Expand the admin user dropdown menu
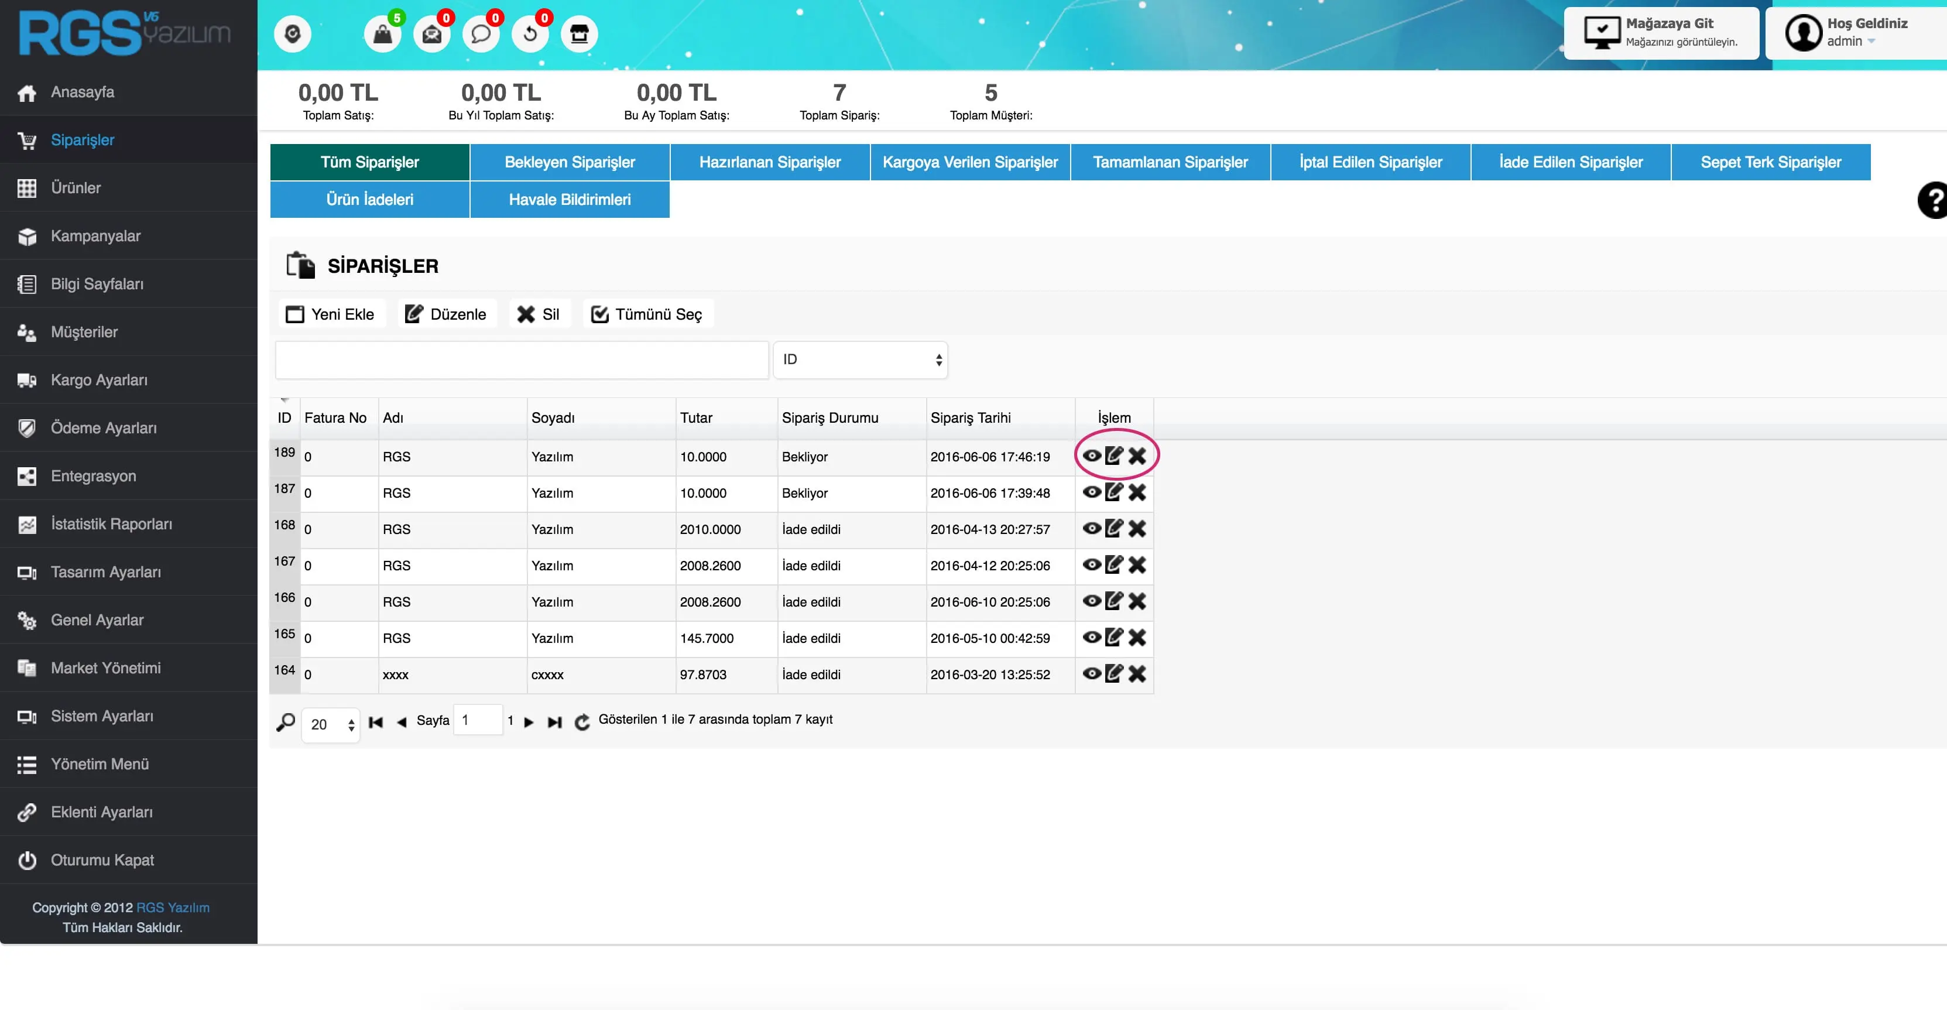 (1850, 42)
